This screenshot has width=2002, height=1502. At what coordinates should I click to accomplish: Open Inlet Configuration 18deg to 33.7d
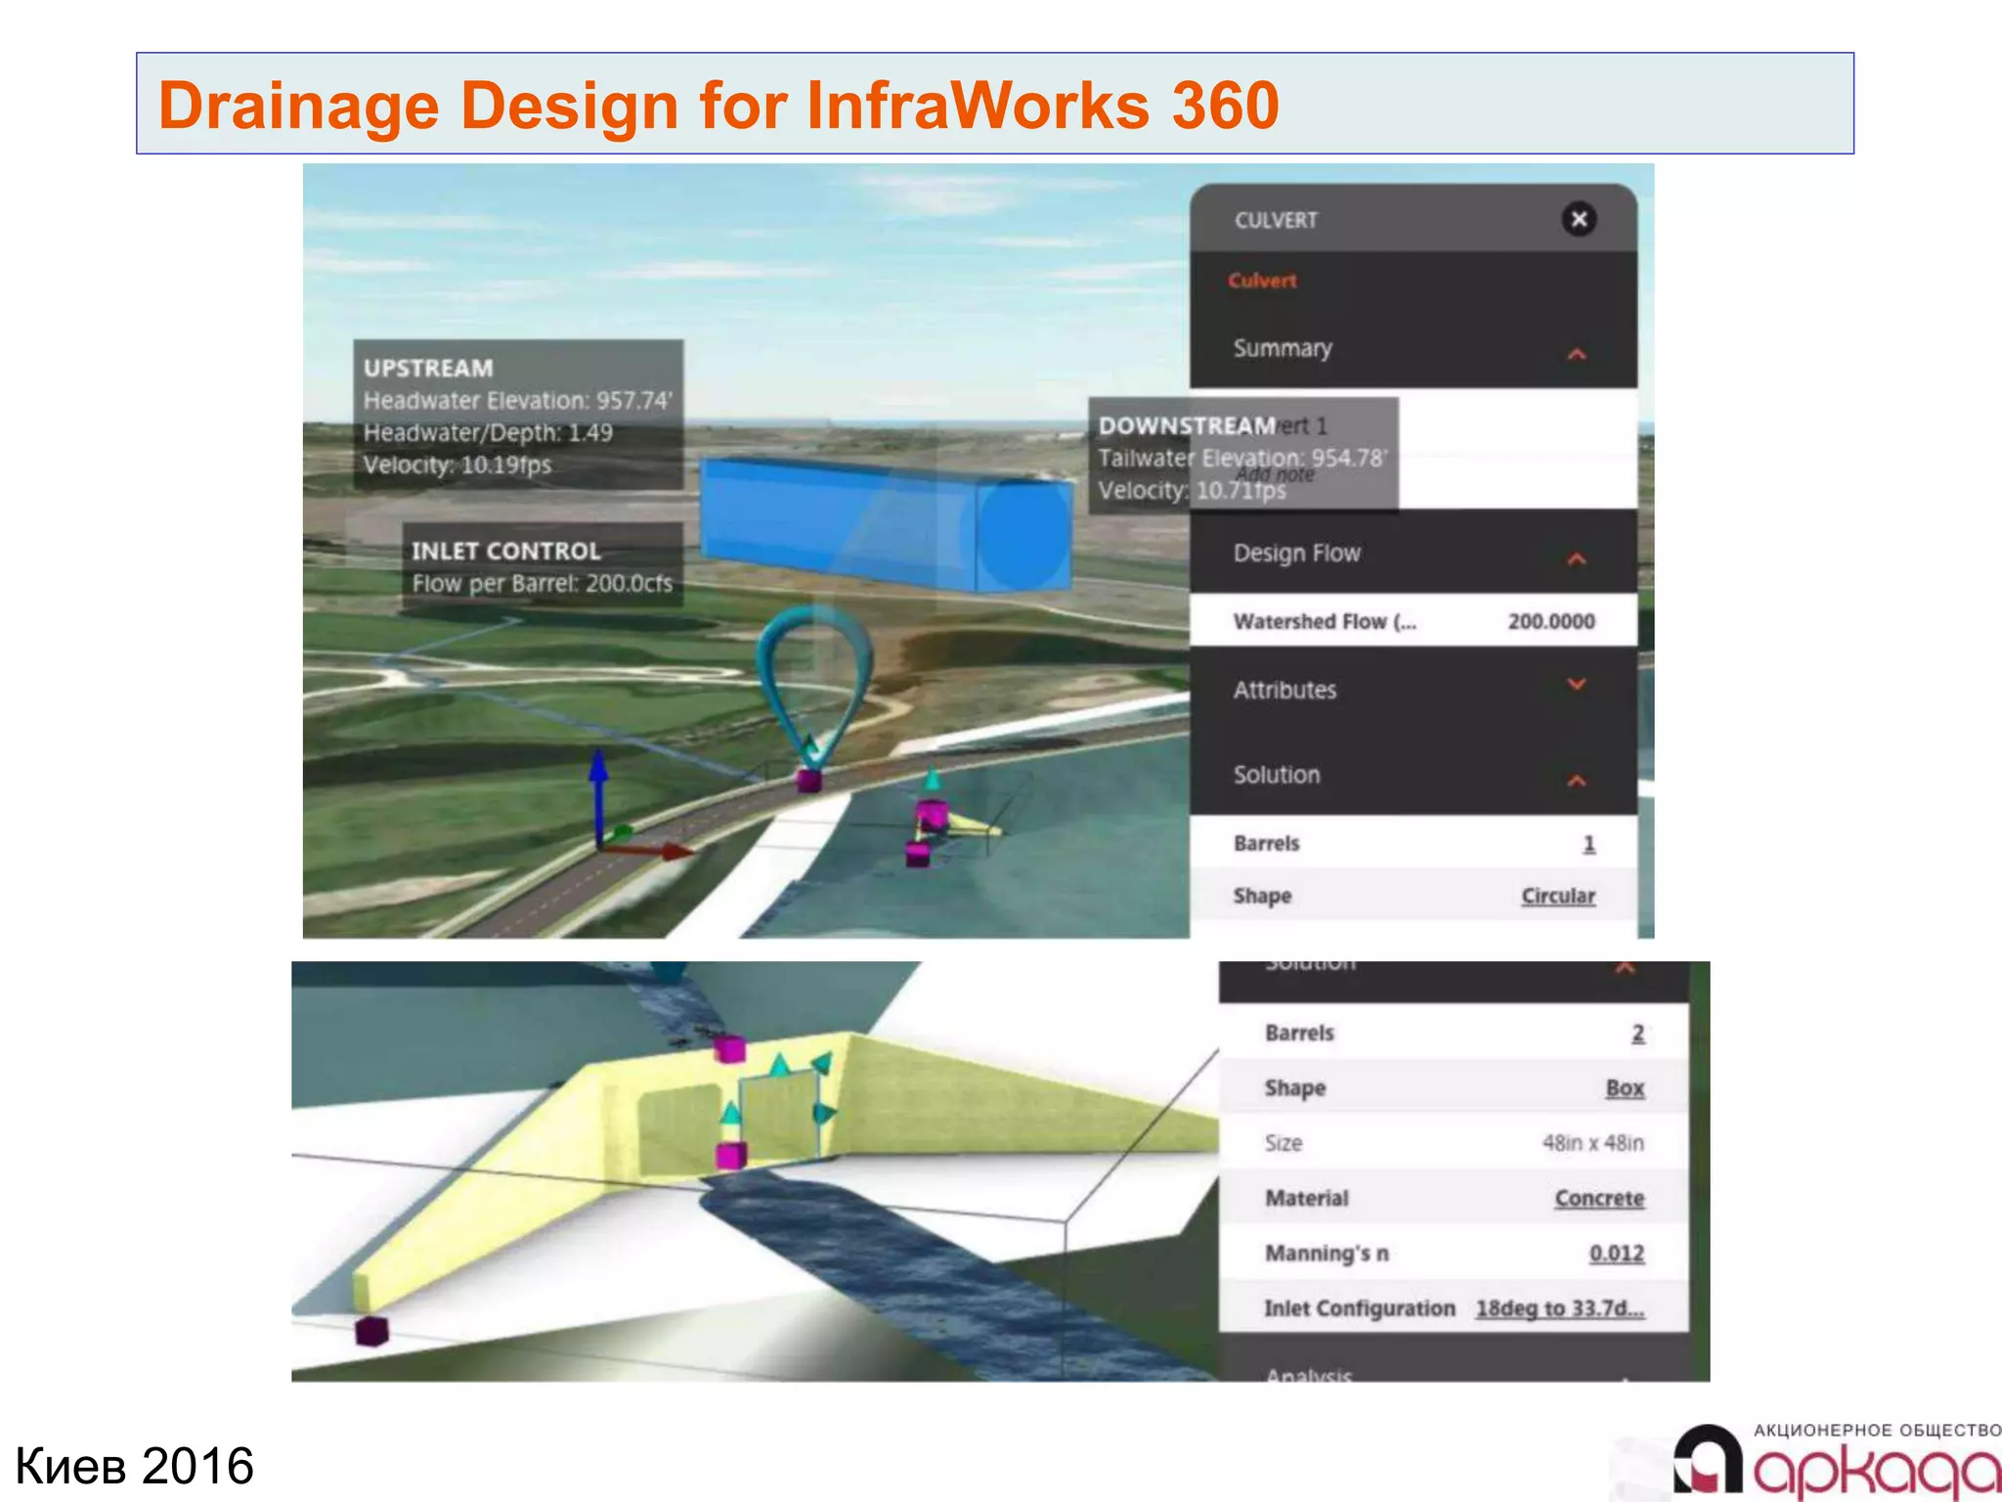tap(1560, 1307)
